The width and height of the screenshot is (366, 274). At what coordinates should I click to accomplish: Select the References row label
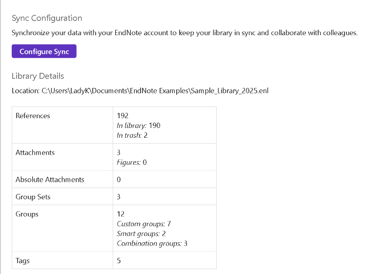tap(33, 116)
